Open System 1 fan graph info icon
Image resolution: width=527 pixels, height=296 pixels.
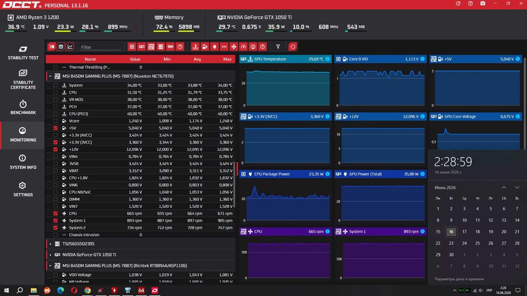(x=423, y=232)
